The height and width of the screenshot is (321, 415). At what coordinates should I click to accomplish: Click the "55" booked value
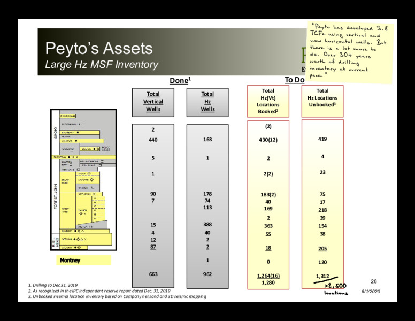(268, 234)
